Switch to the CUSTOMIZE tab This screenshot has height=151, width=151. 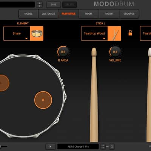tap(48, 14)
